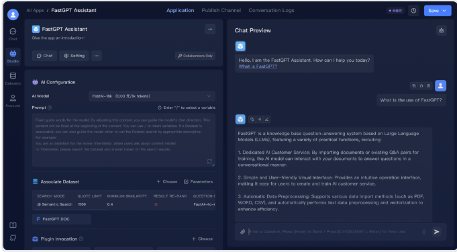The height and width of the screenshot is (252, 457).
Task: Open dataset search Parameters
Action: coord(198,181)
